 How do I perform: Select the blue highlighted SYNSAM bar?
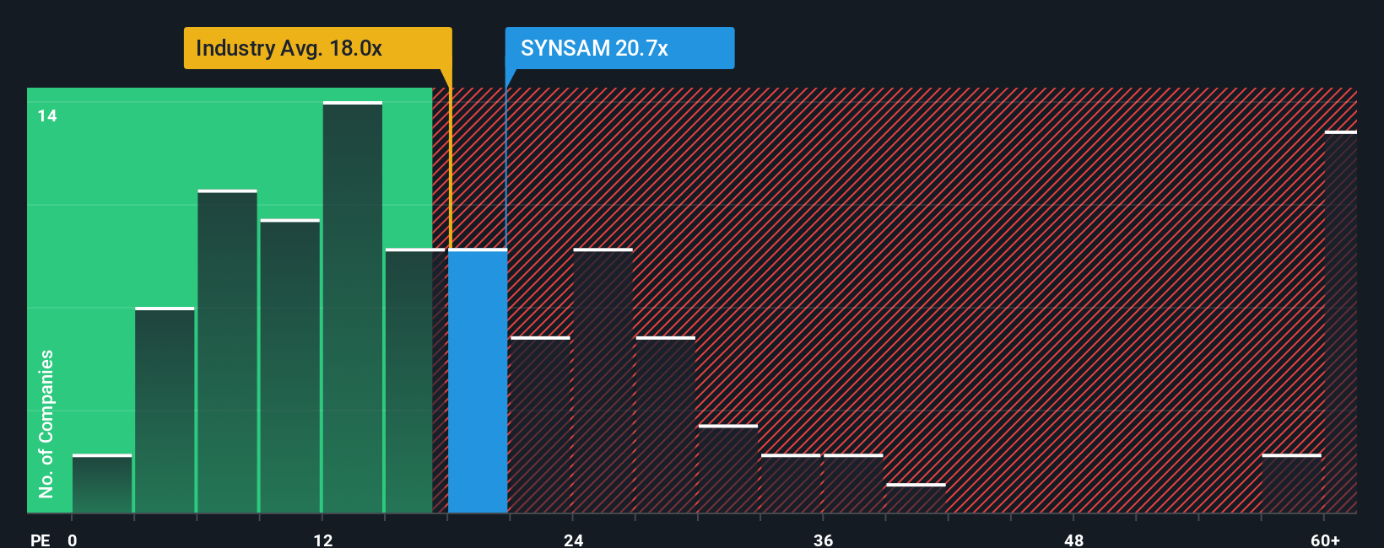pyautogui.click(x=478, y=381)
